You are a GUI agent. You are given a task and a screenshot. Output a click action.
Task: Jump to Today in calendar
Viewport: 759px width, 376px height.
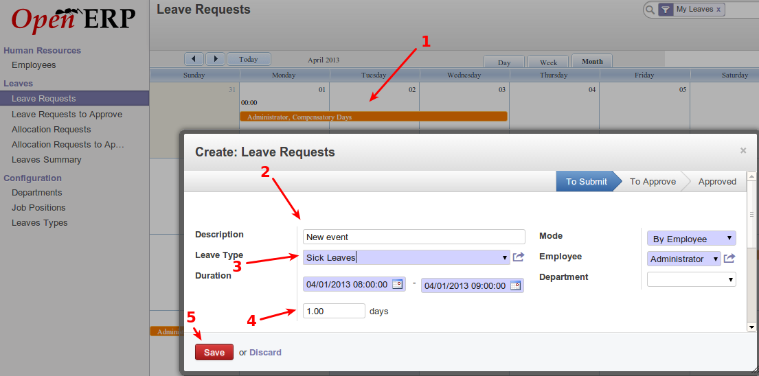click(x=249, y=59)
